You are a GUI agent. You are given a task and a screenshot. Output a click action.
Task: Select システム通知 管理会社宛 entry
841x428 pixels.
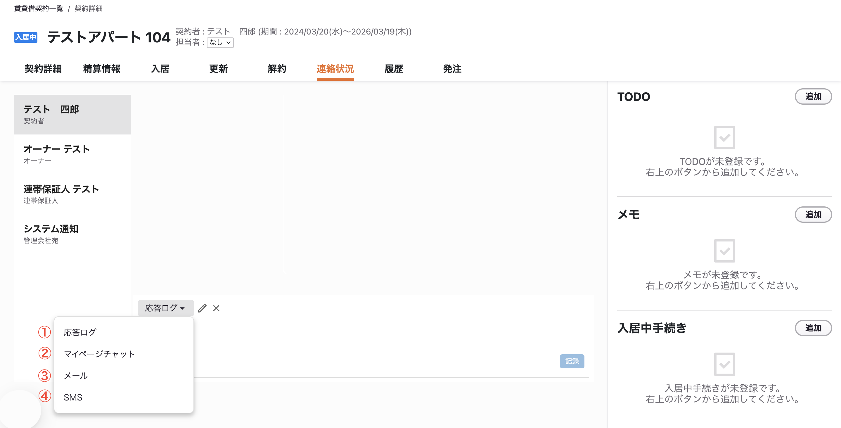(x=72, y=234)
